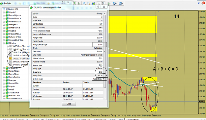Click the 'Quotes' sessions column header
This screenshot has width=206, height=120.
(x=66, y=82)
